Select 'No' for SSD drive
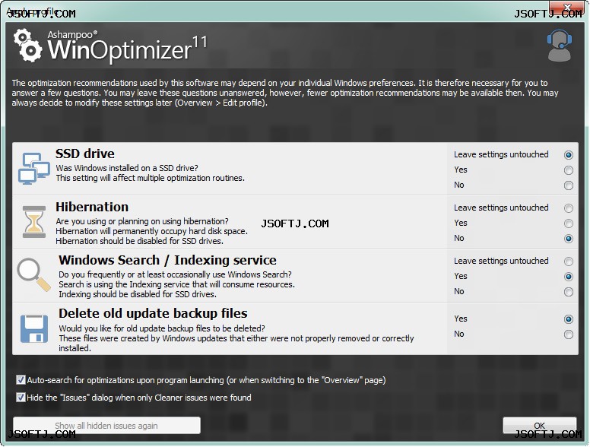Screen dimensions: 590x447 (569, 185)
